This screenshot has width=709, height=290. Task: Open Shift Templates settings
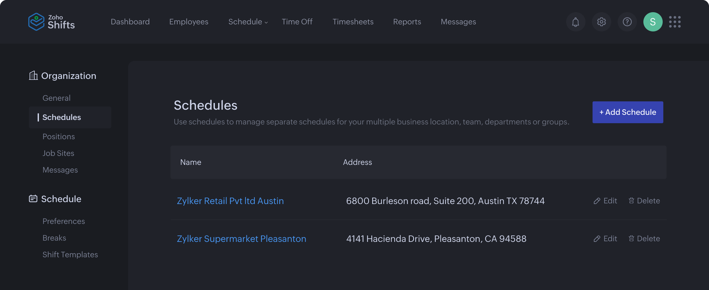70,254
